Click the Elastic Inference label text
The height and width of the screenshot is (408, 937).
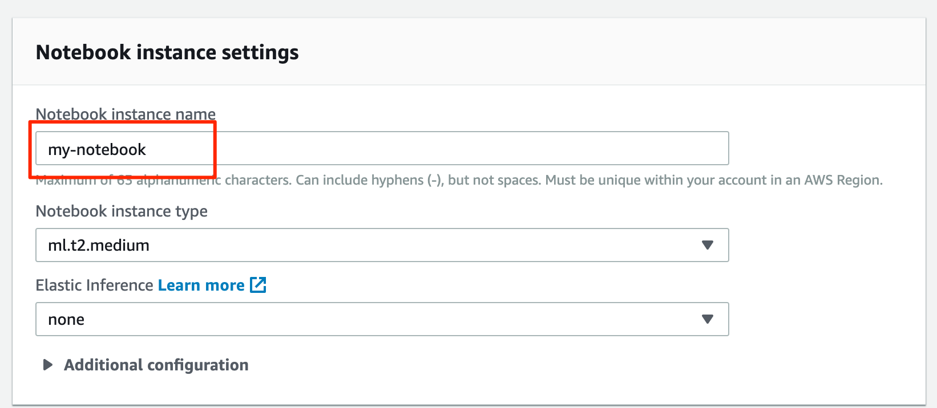tap(94, 285)
